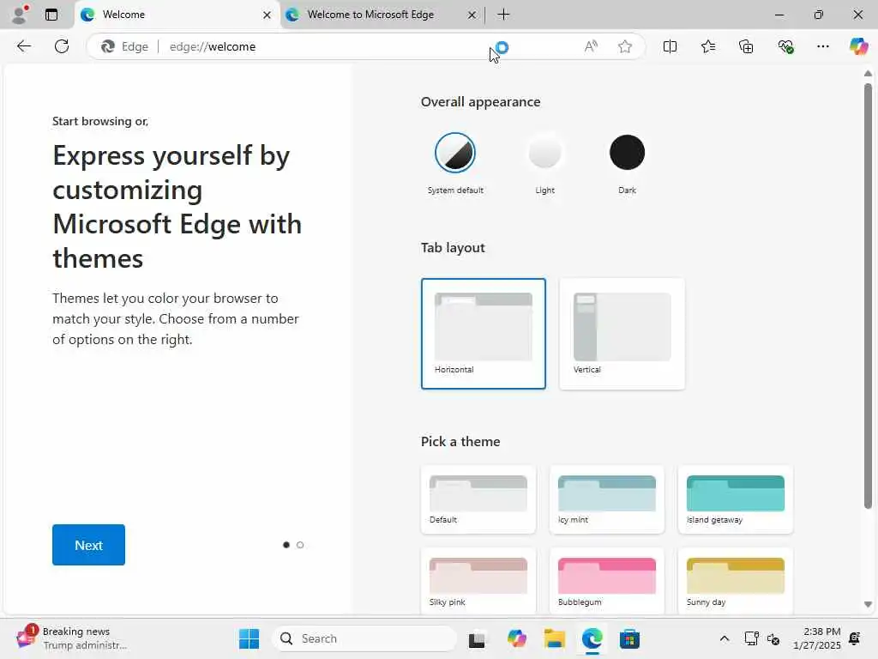Image resolution: width=878 pixels, height=659 pixels.
Task: Open split screen icon
Action: (x=670, y=46)
